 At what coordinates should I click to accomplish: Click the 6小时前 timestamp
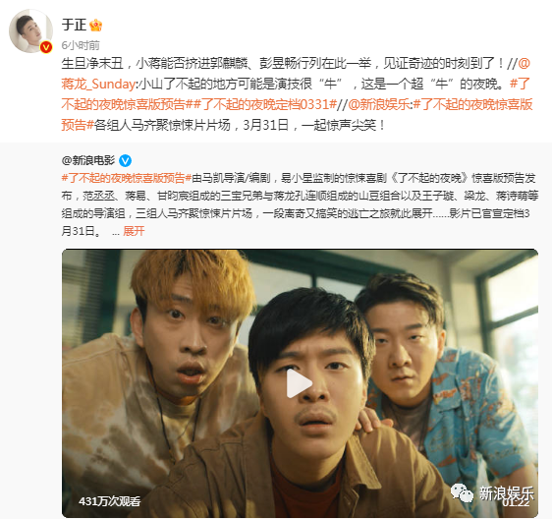coord(81,45)
